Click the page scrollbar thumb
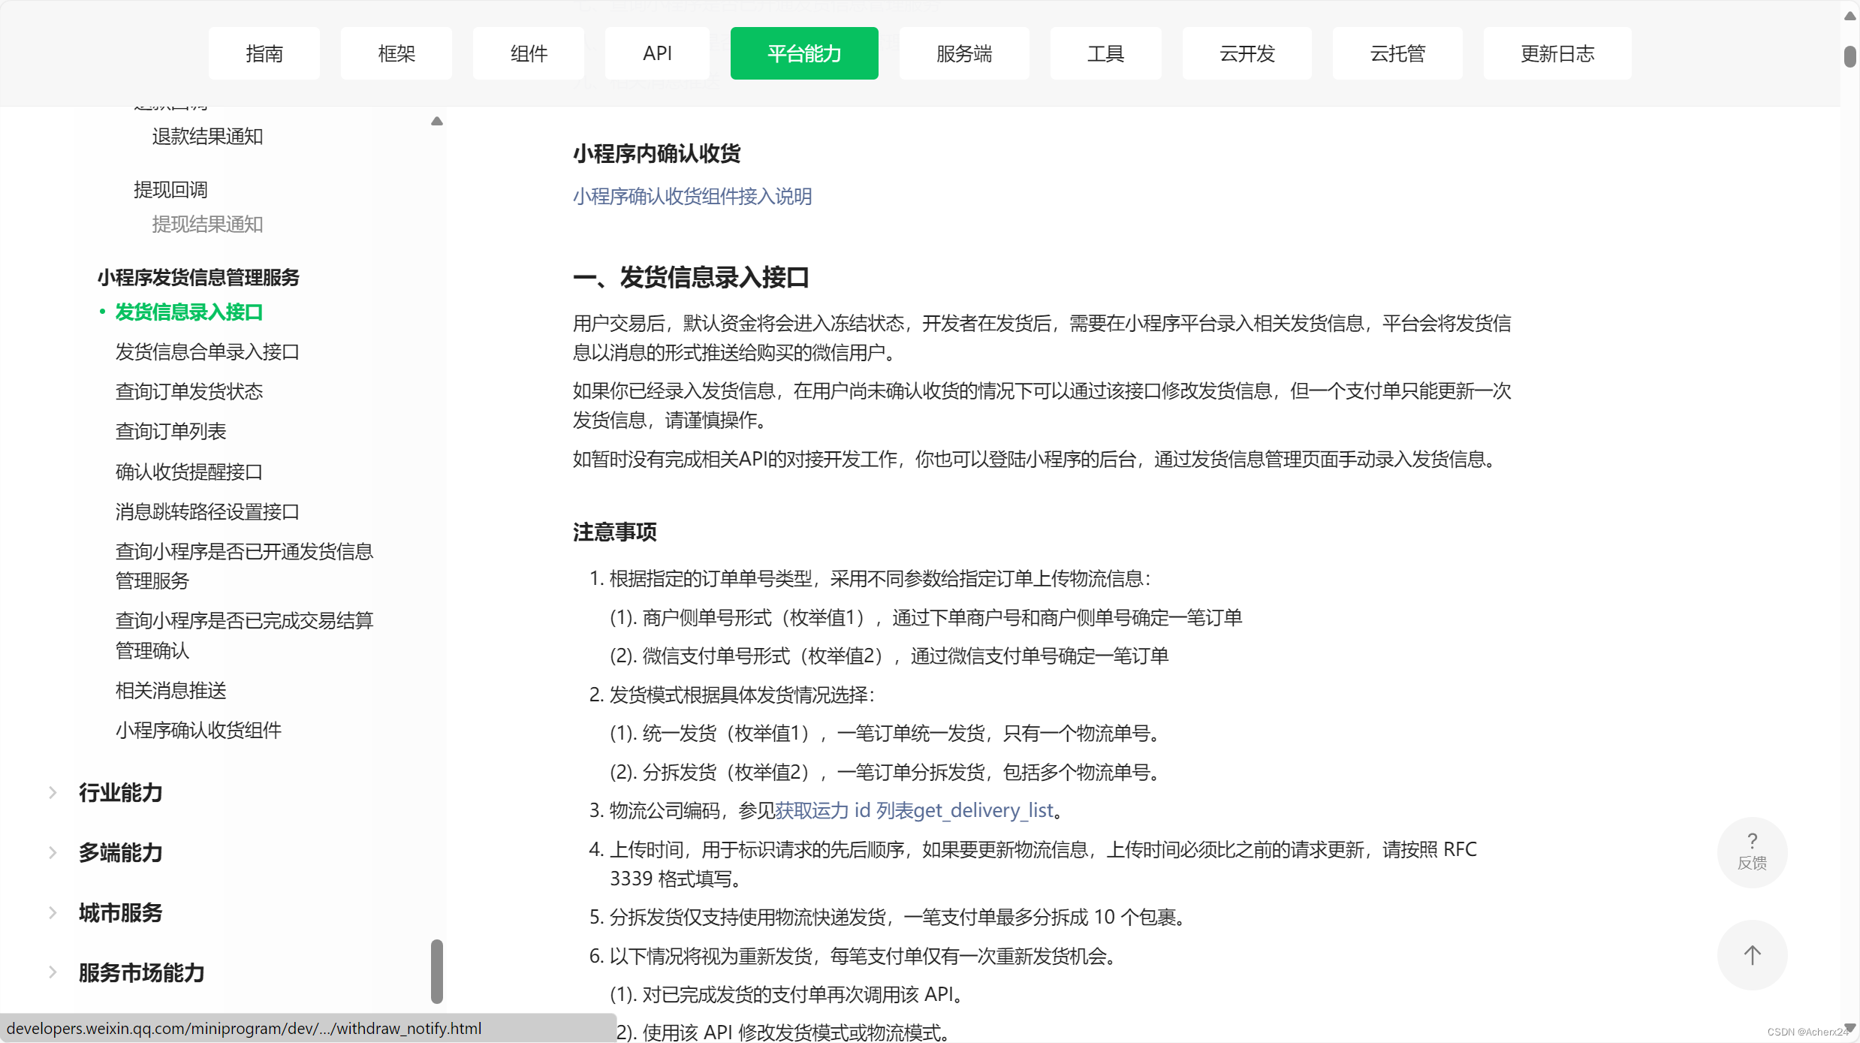Viewport: 1860px width, 1043px height. click(1849, 56)
